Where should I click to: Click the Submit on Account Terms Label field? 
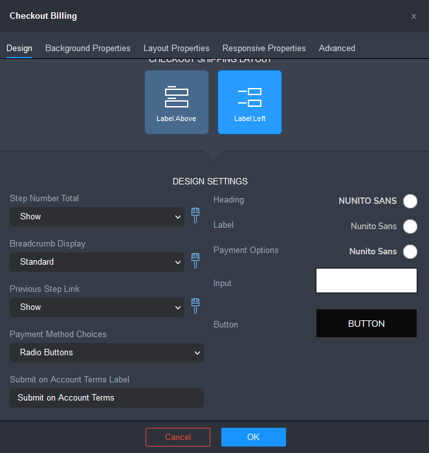[x=107, y=398]
